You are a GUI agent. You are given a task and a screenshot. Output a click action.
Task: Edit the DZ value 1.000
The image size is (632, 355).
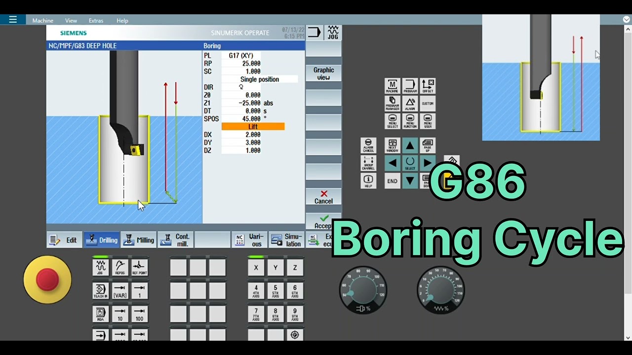pos(241,150)
